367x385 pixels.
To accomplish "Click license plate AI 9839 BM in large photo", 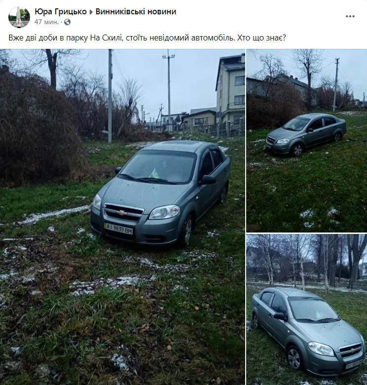I will tap(118, 229).
